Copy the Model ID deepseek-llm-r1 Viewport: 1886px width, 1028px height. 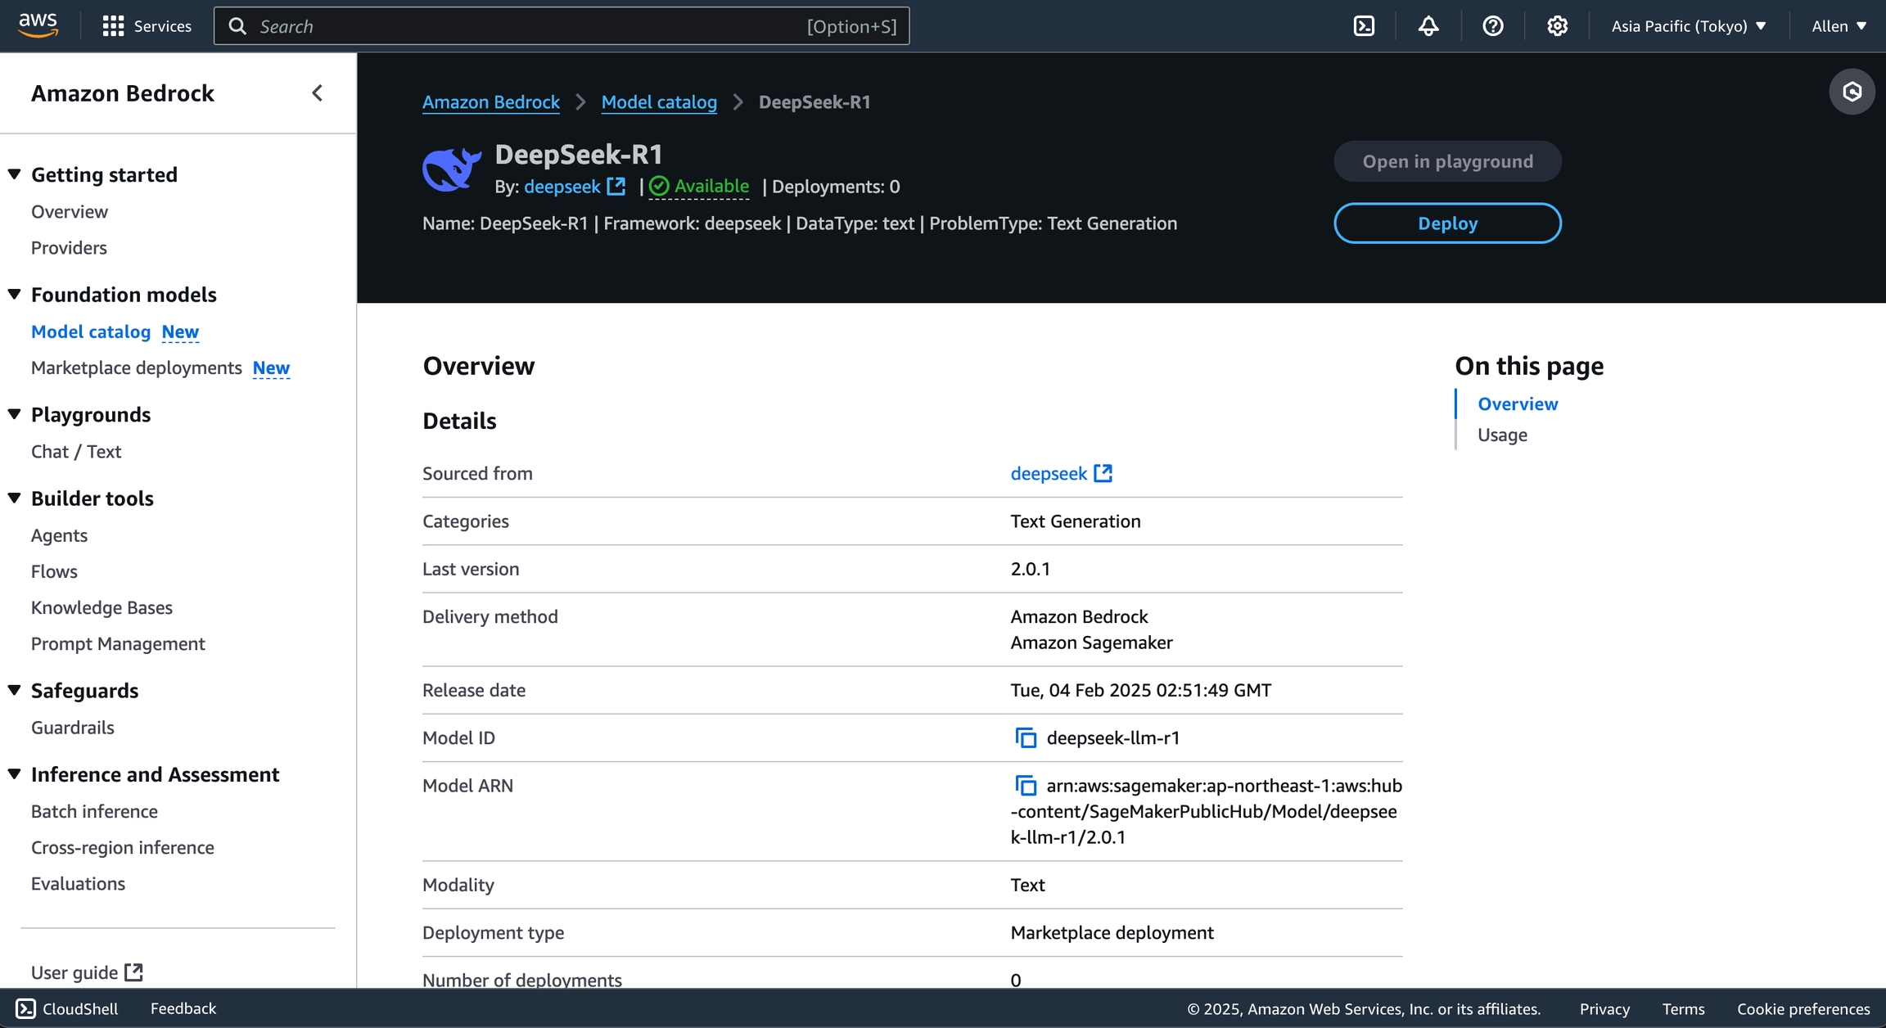pyautogui.click(x=1025, y=737)
